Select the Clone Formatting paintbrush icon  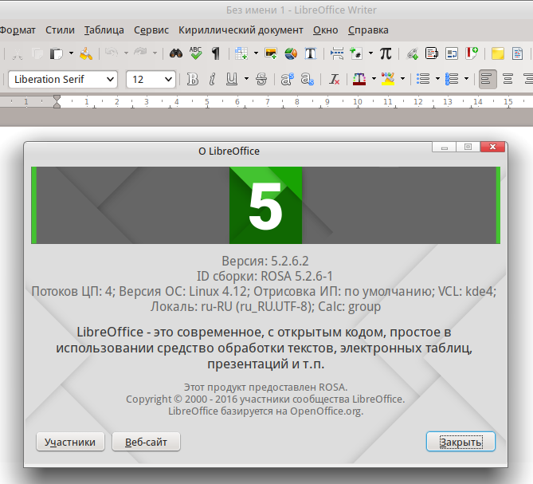[86, 53]
